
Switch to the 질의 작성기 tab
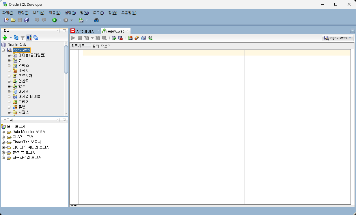(101, 46)
